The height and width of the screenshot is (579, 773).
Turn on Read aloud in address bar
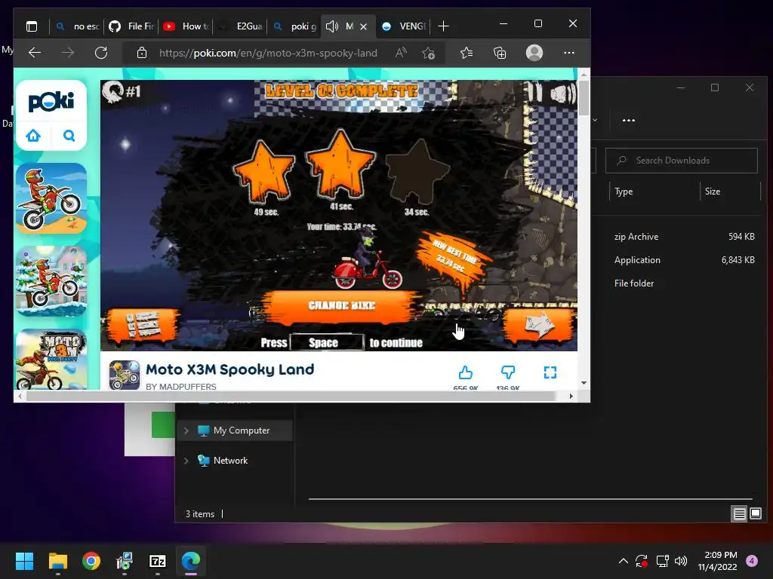pyautogui.click(x=402, y=53)
